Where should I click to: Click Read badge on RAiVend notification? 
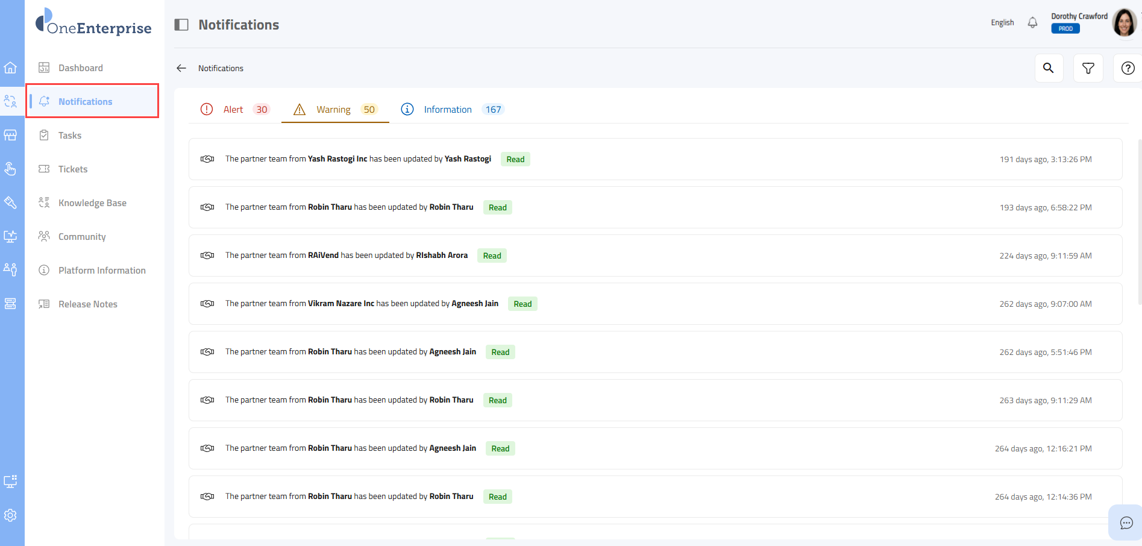pos(492,256)
